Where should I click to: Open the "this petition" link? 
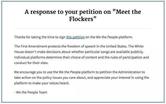75,37
